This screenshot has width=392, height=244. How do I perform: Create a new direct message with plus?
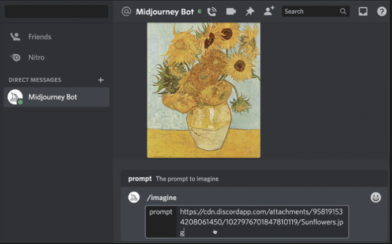[x=101, y=80]
